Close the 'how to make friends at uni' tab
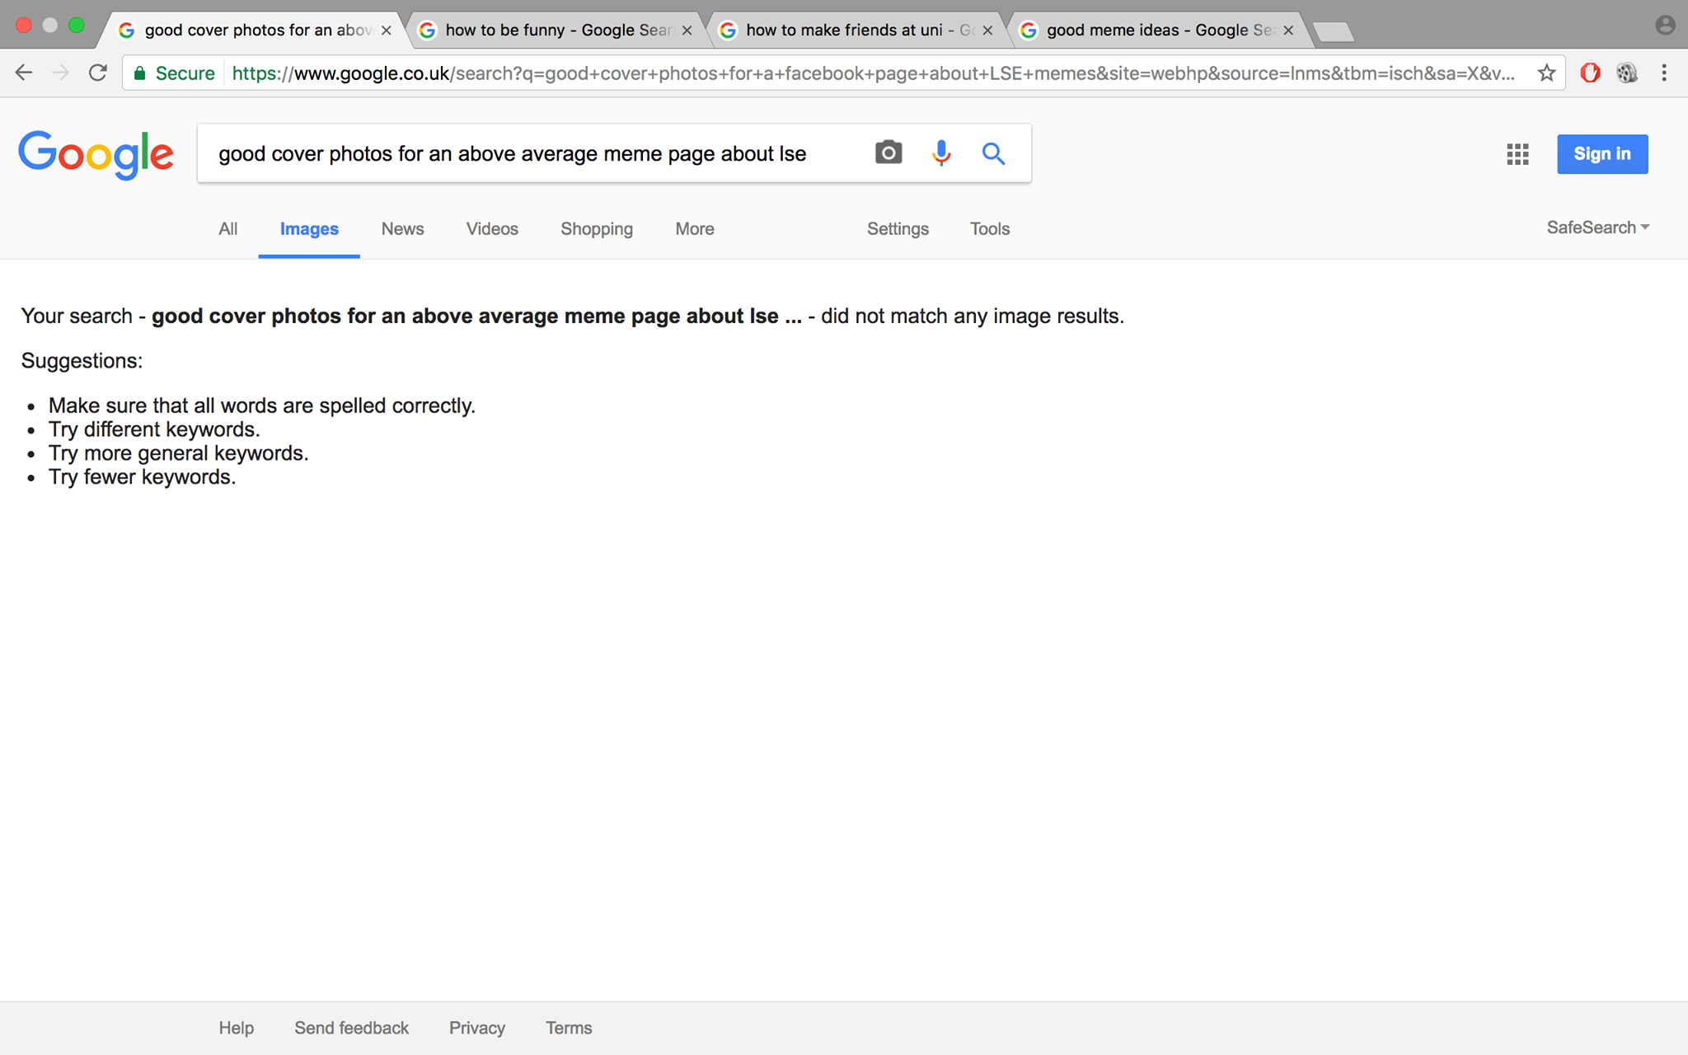The image size is (1688, 1055). [987, 30]
